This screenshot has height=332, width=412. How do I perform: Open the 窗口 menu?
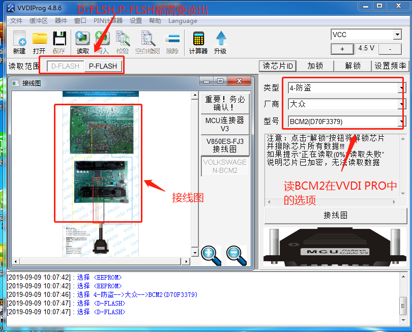pyautogui.click(x=80, y=21)
